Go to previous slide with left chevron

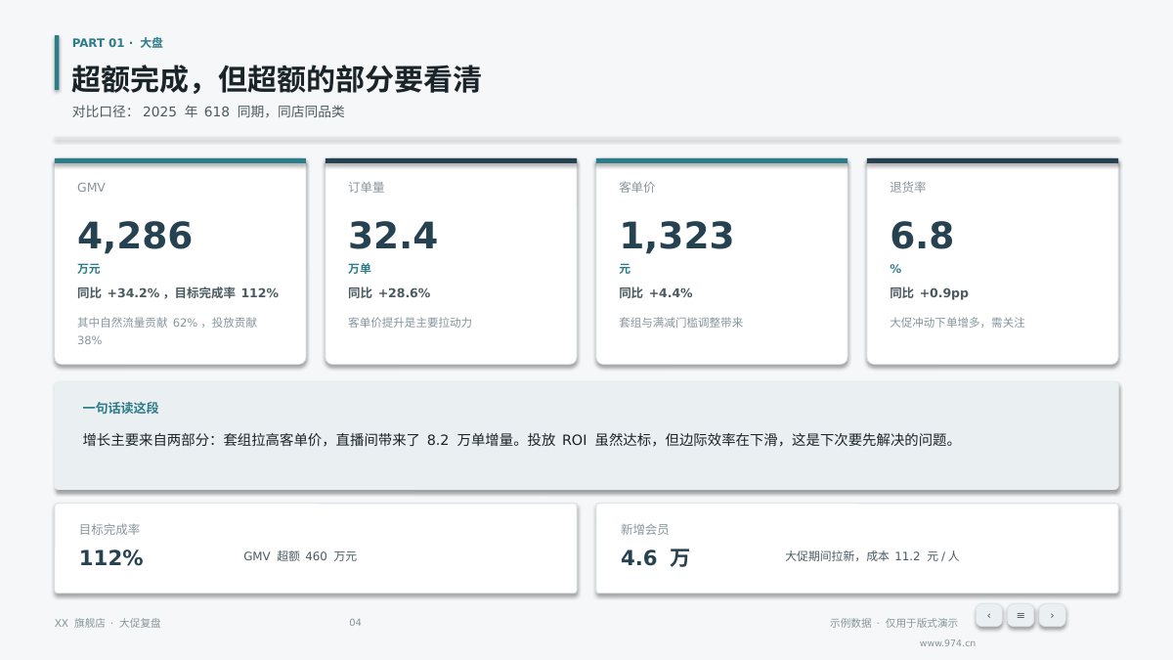(x=988, y=615)
